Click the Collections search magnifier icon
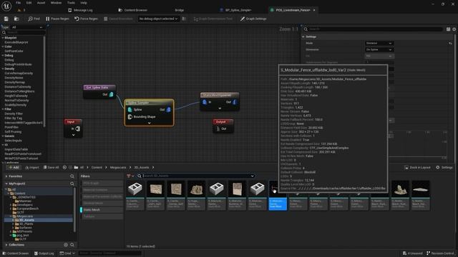Screen dimensions: 458x257 click(72, 245)
